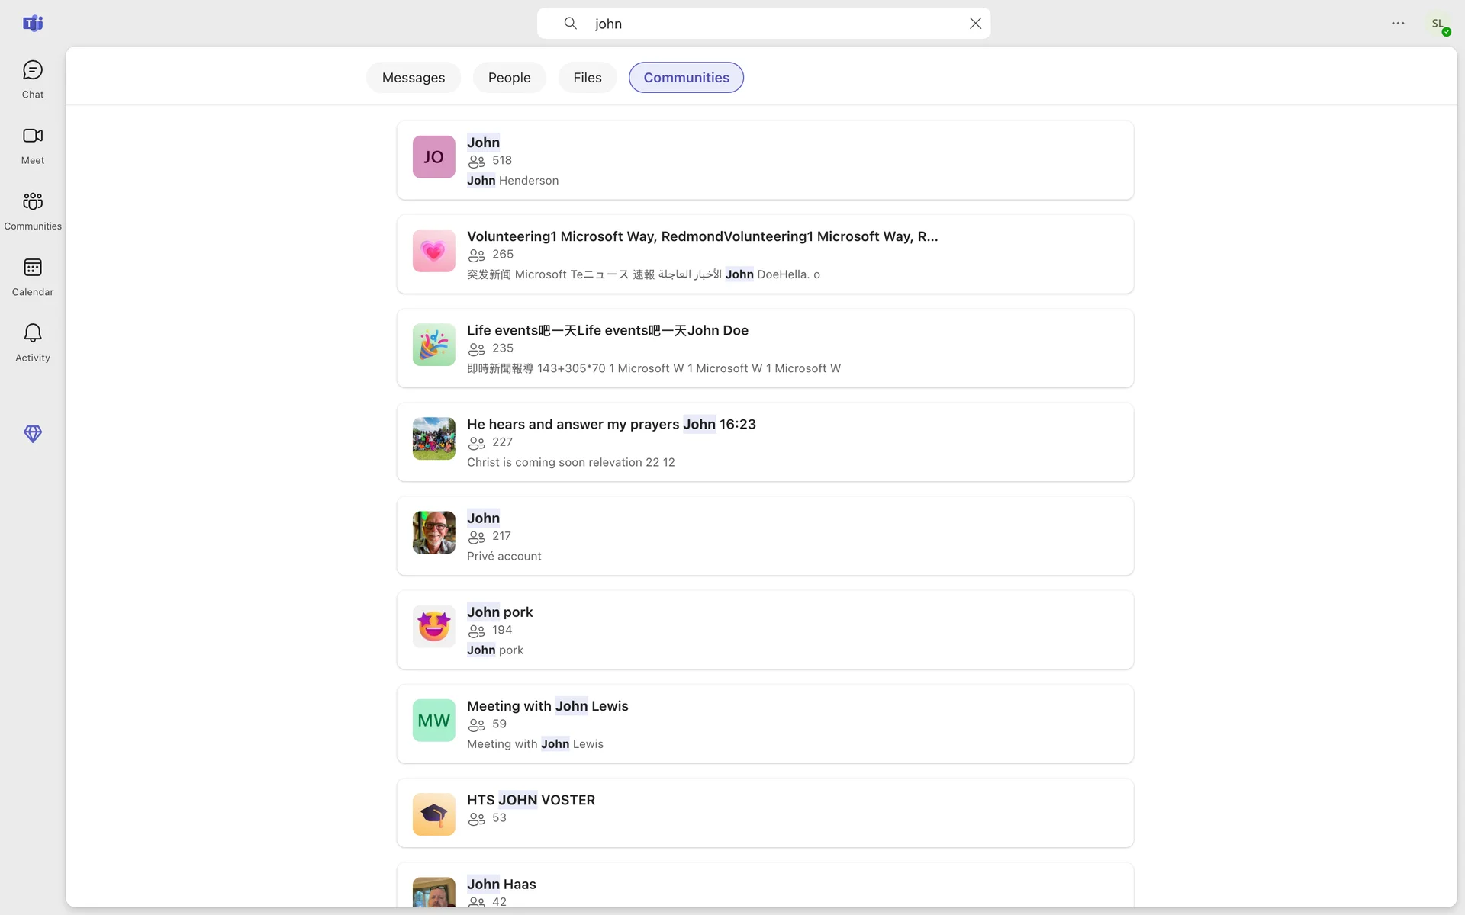The image size is (1465, 915).
Task: Open the John Henderson community result
Action: pos(765,160)
